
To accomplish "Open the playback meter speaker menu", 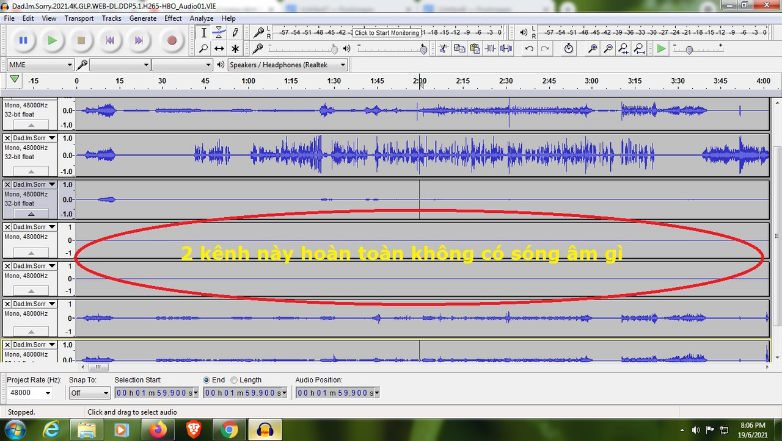I will 524,33.
